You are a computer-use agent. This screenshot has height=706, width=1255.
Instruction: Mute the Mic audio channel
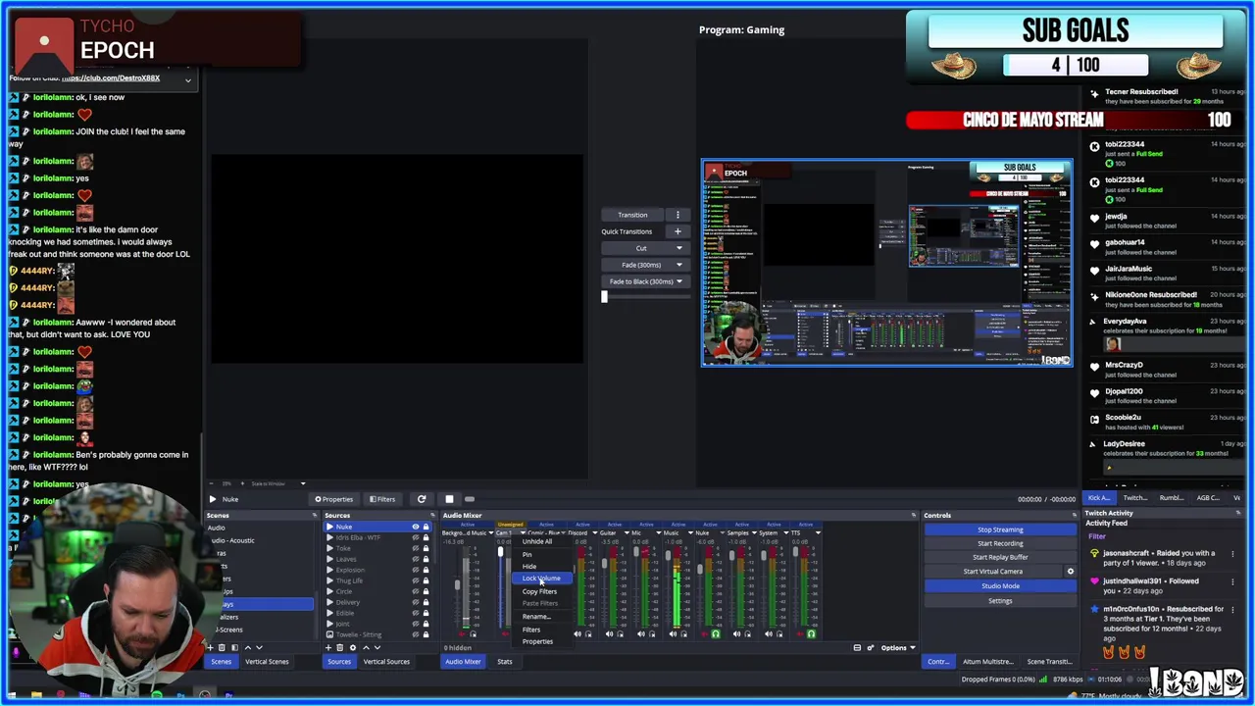pyautogui.click(x=641, y=633)
